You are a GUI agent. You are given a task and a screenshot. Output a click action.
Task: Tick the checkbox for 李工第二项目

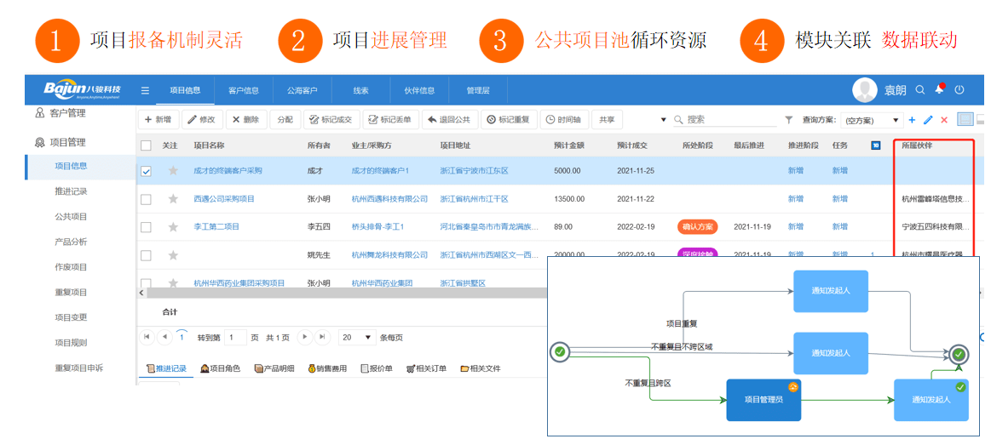(x=146, y=227)
